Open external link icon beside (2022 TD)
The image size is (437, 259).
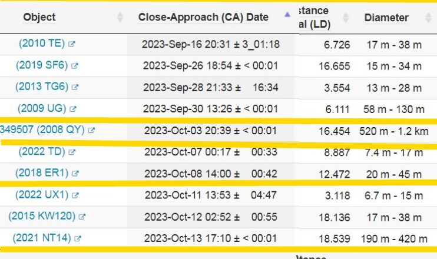[72, 152]
